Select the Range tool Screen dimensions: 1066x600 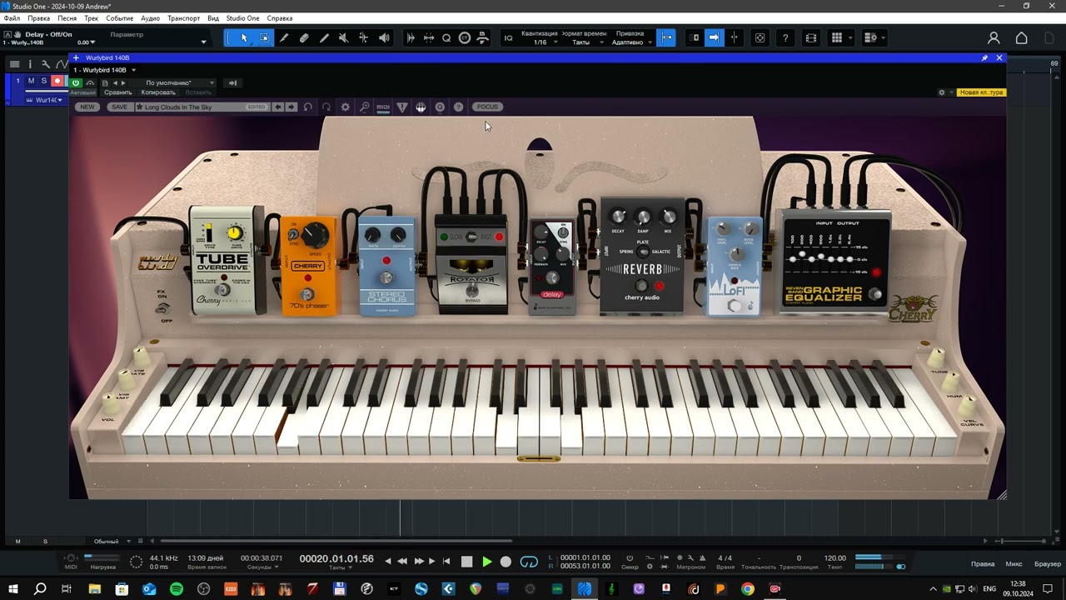point(265,37)
